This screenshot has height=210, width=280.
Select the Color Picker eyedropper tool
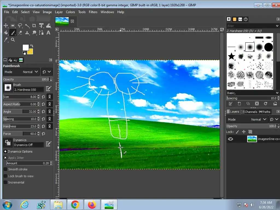[6, 40]
